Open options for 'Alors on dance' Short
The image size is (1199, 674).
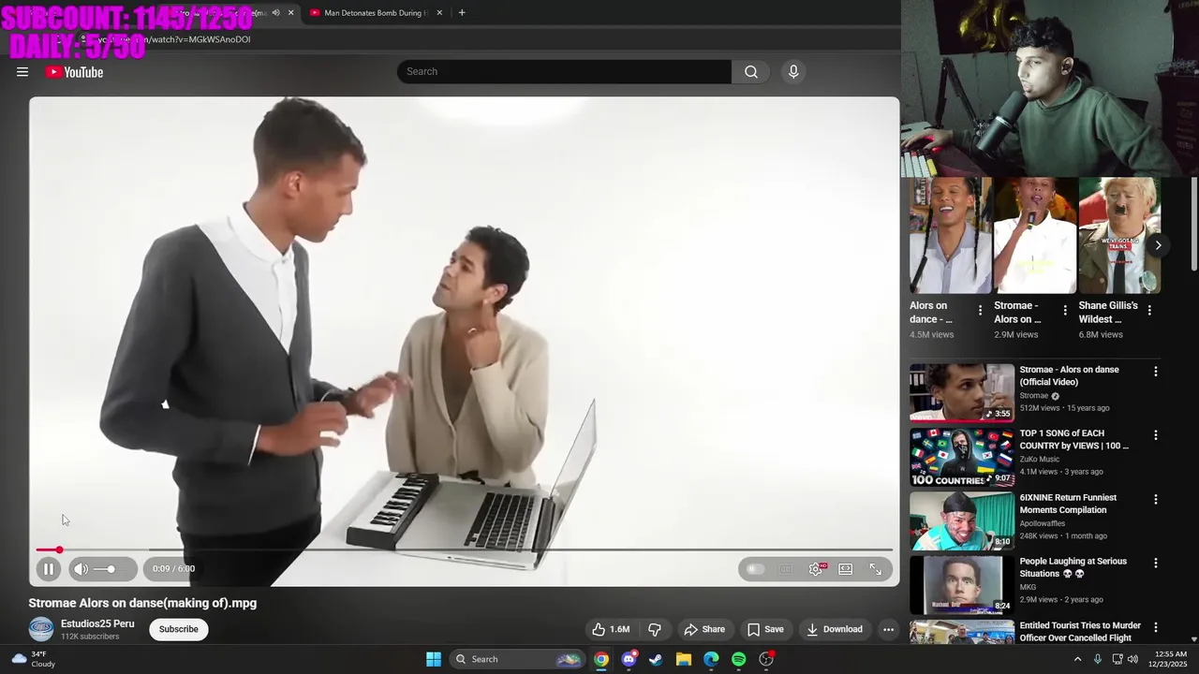point(981,310)
